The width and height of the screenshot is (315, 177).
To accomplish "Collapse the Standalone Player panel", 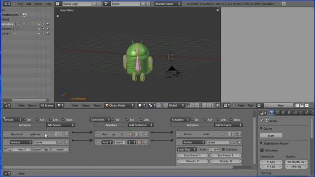I will tap(261, 144).
